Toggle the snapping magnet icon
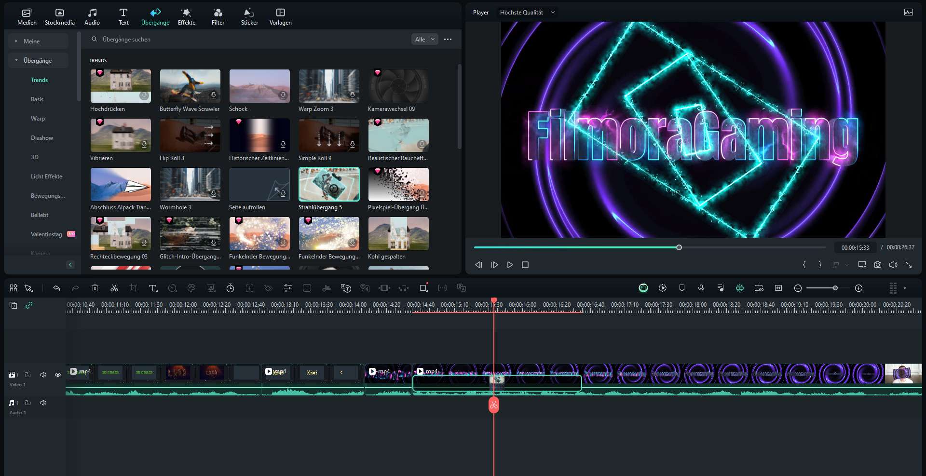Image resolution: width=926 pixels, height=476 pixels. point(740,288)
